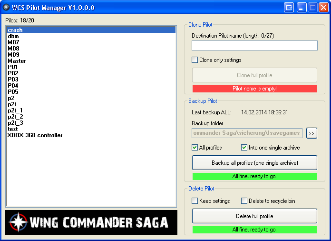The width and height of the screenshot is (331, 241).
Task: Select pilot Master in the list
Action: [17, 61]
